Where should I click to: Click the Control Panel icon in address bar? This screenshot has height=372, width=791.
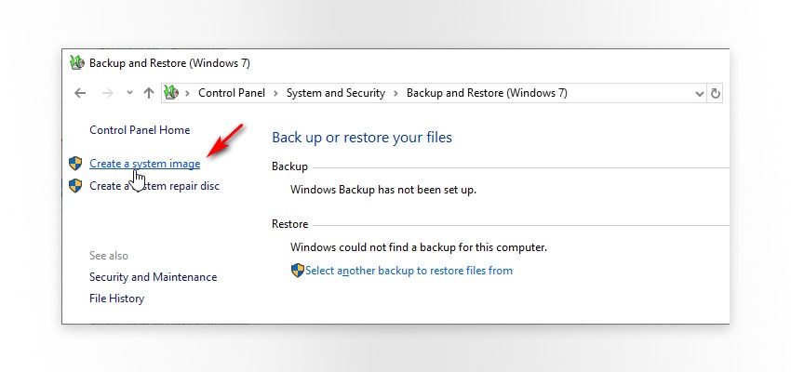pos(170,93)
